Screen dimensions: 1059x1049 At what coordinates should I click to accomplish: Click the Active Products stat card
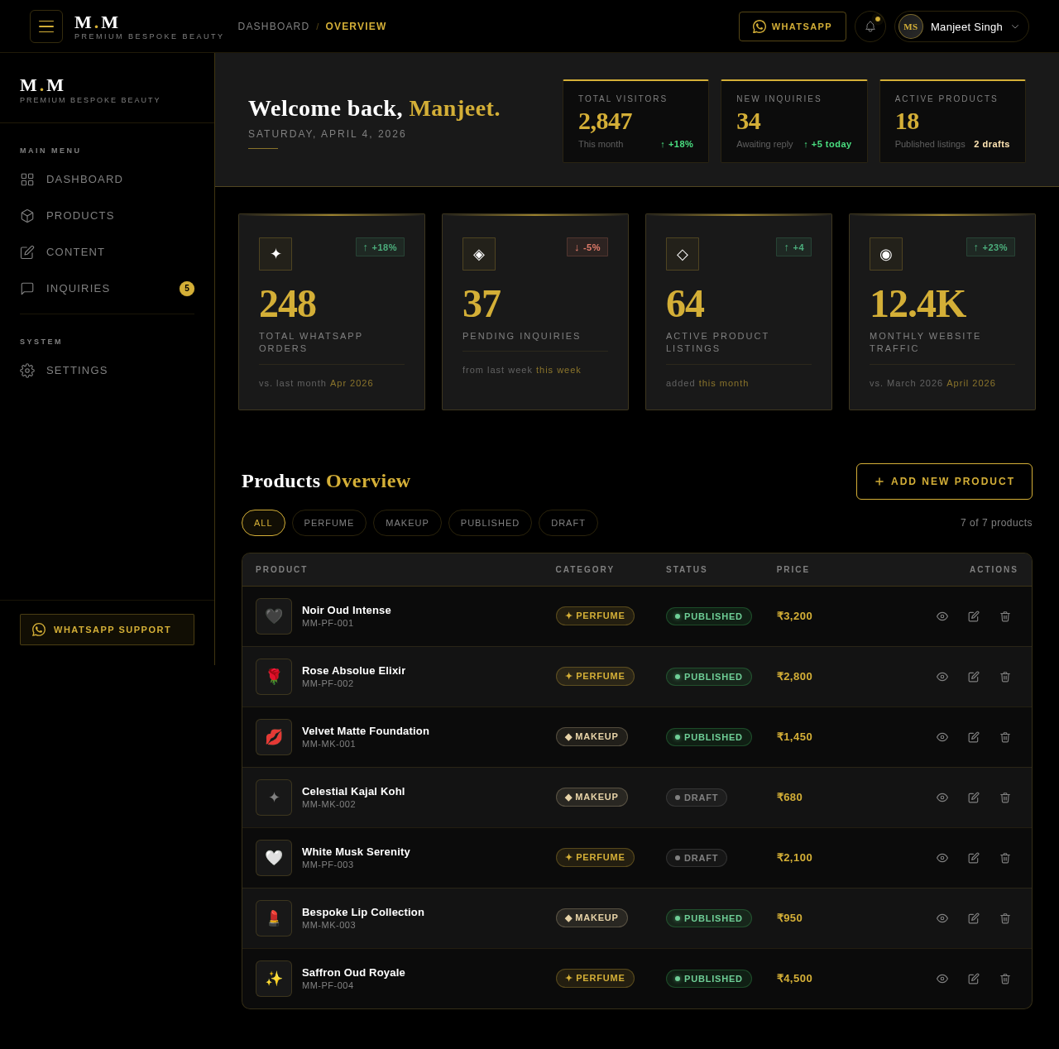(x=952, y=122)
